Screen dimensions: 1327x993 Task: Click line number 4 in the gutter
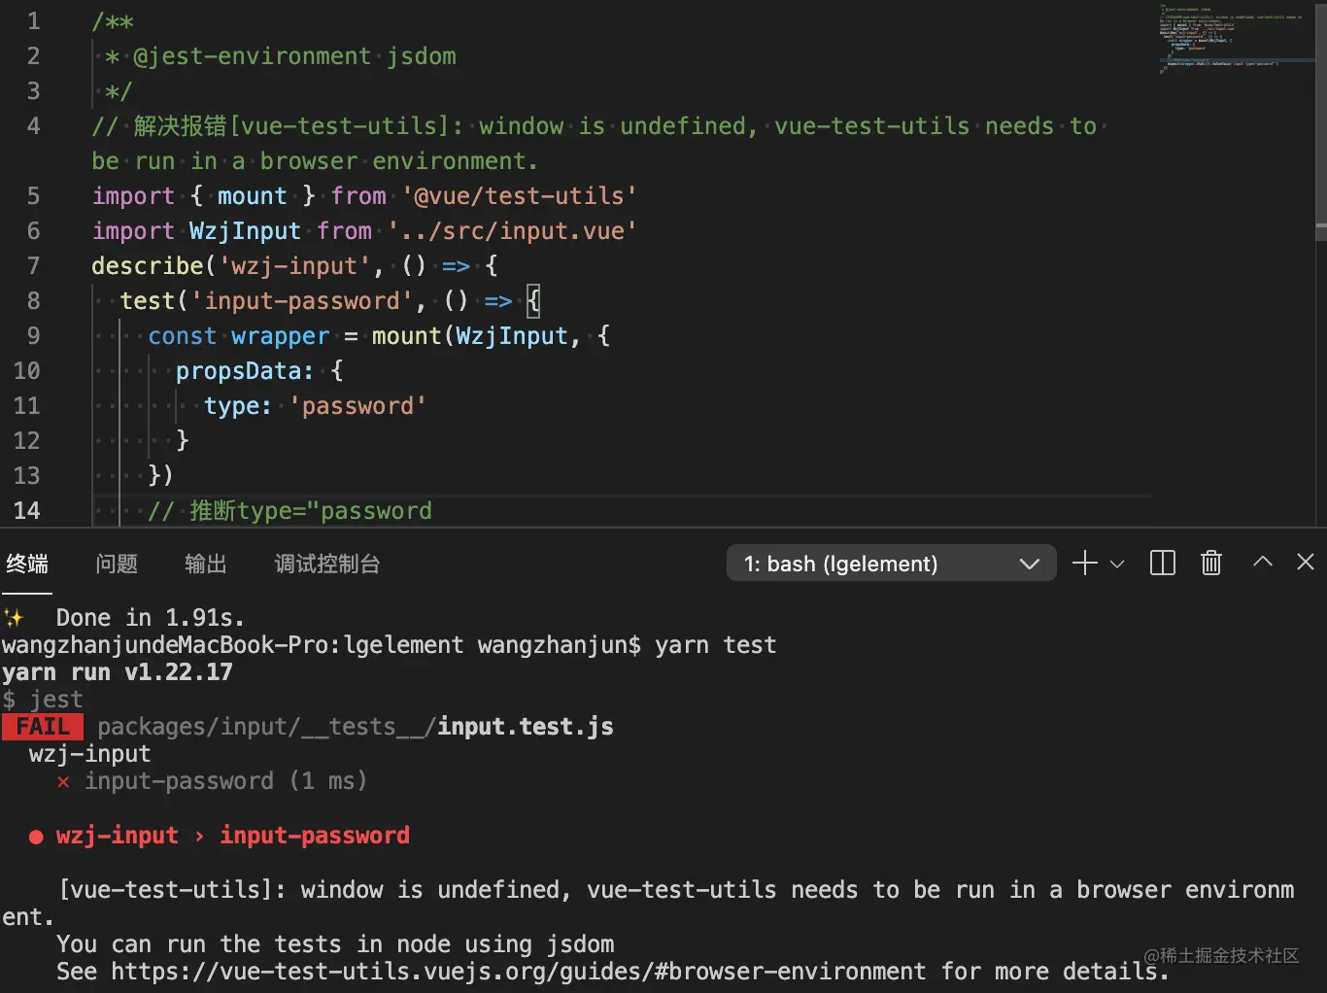click(34, 126)
